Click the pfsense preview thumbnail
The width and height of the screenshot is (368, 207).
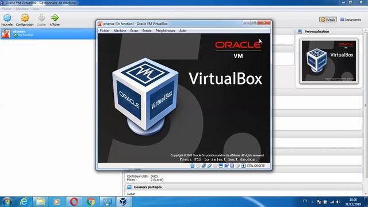point(329,61)
